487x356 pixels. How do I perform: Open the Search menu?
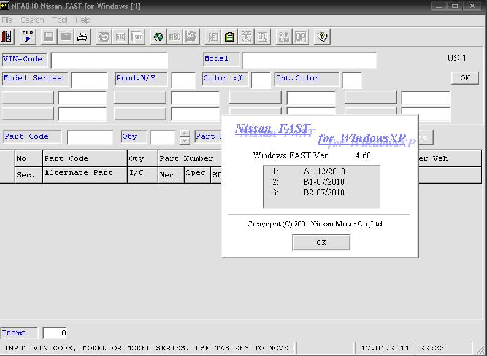coord(33,20)
